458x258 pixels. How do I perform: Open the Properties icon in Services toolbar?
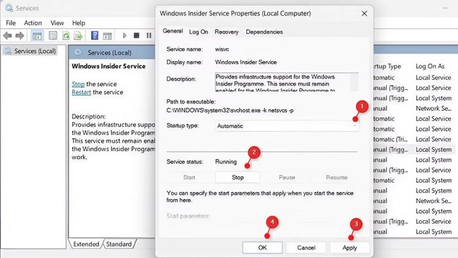[x=53, y=35]
